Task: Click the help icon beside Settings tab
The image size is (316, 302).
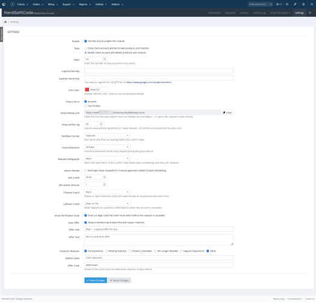Action: tap(310, 13)
